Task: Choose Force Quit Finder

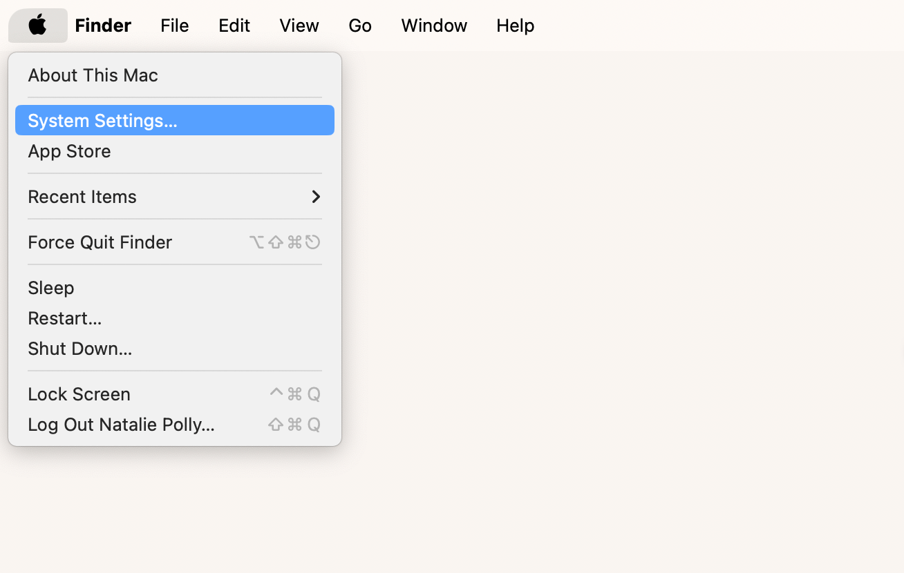Action: coord(100,242)
